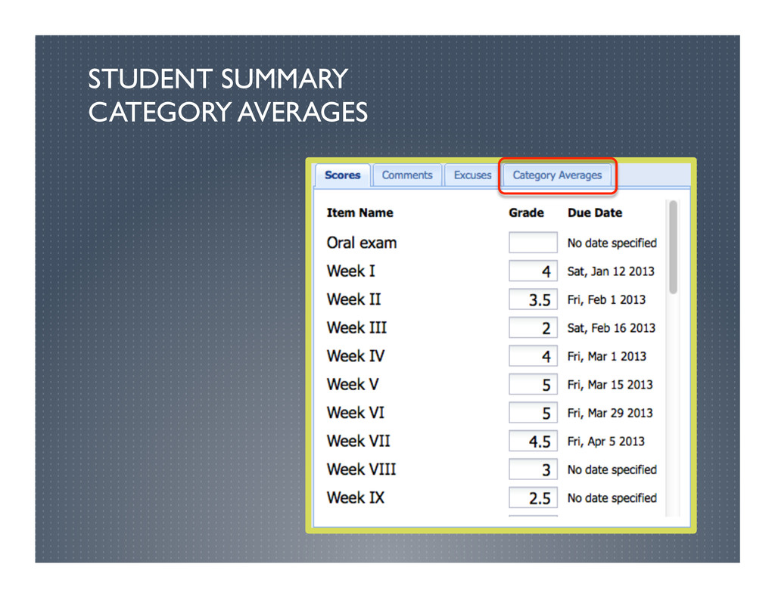
Task: Open the Excuses tab
Action: [472, 175]
